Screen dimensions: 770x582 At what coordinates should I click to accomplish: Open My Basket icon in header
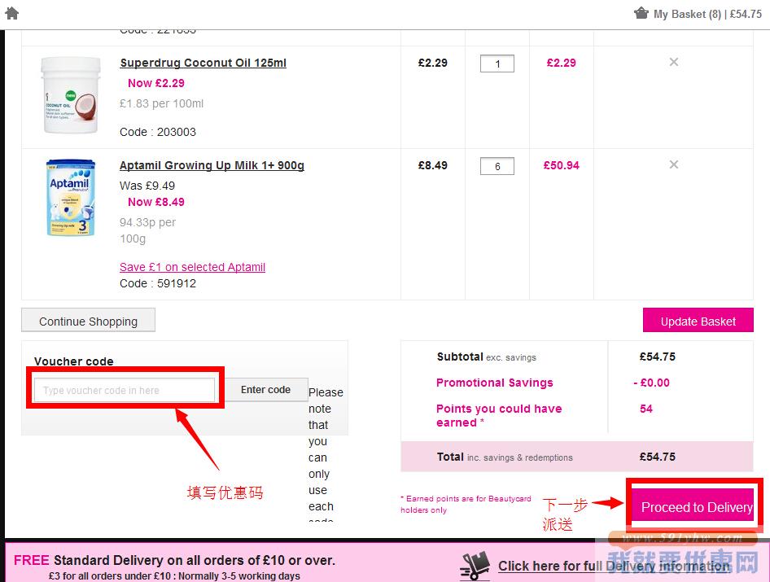click(641, 13)
